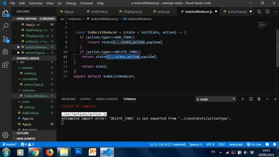Open the Selection menu
Viewport: 279px width, 157px height.
36,3
